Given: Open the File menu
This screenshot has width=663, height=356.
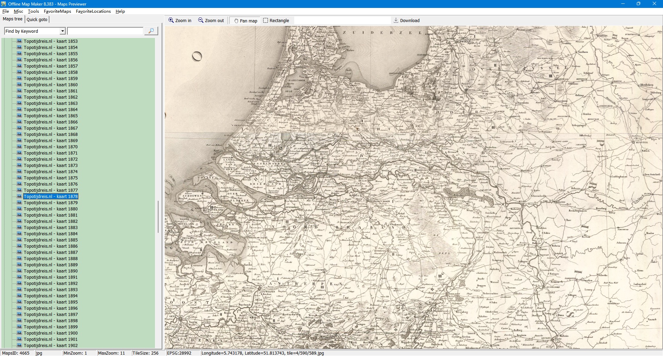Looking at the screenshot, I should 6,11.
